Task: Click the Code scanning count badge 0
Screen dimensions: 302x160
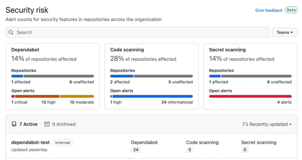Action: tap(190, 150)
